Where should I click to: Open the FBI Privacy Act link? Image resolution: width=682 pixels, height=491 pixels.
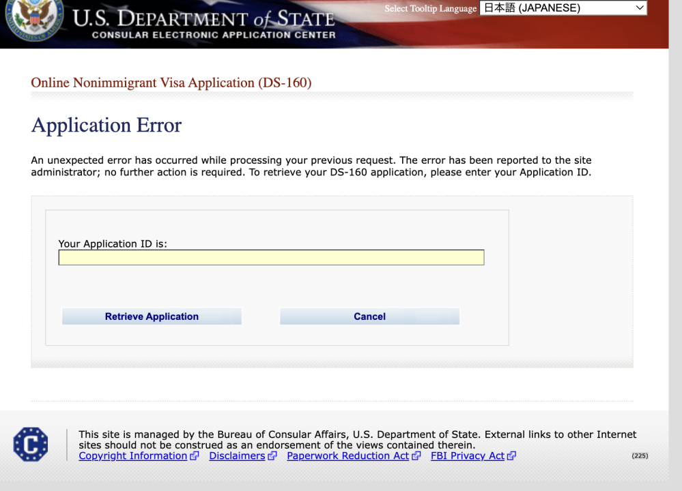point(468,456)
